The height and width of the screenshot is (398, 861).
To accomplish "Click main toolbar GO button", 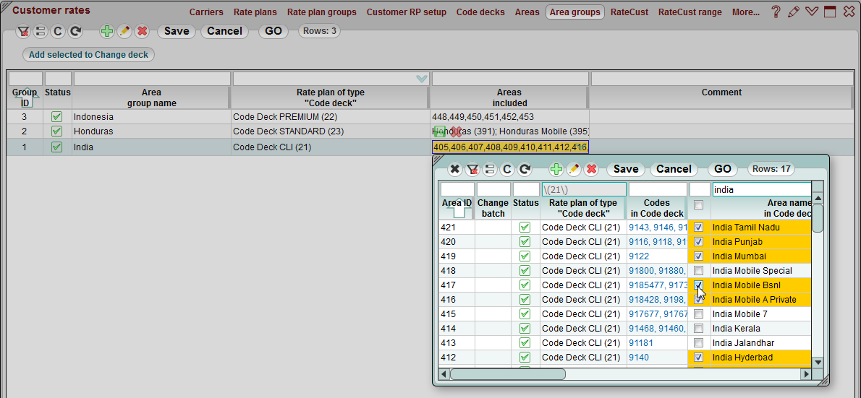I will pos(273,31).
